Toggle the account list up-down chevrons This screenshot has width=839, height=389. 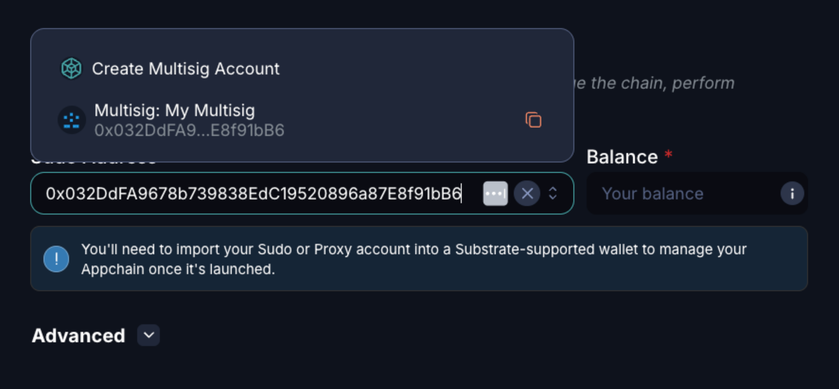tap(553, 193)
